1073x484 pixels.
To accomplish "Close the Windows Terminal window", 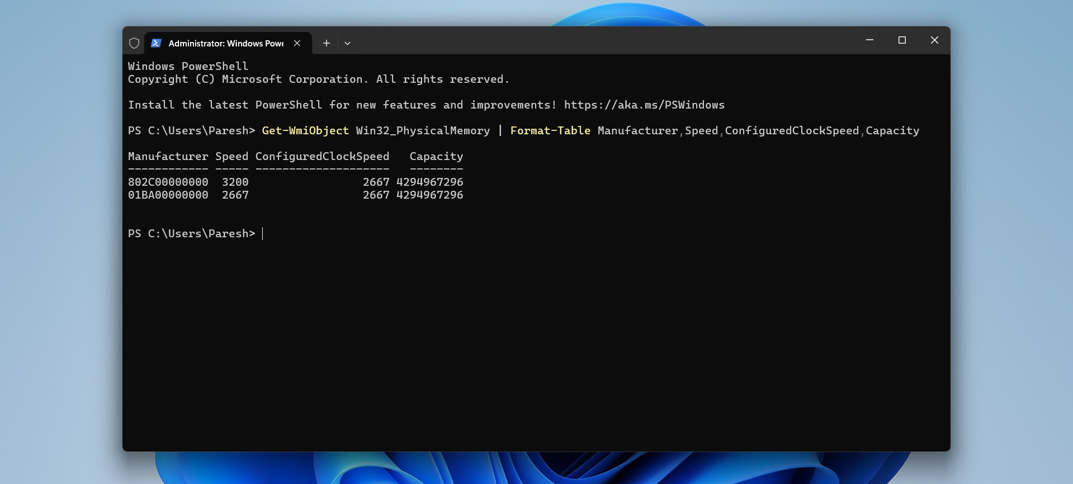I will (934, 40).
